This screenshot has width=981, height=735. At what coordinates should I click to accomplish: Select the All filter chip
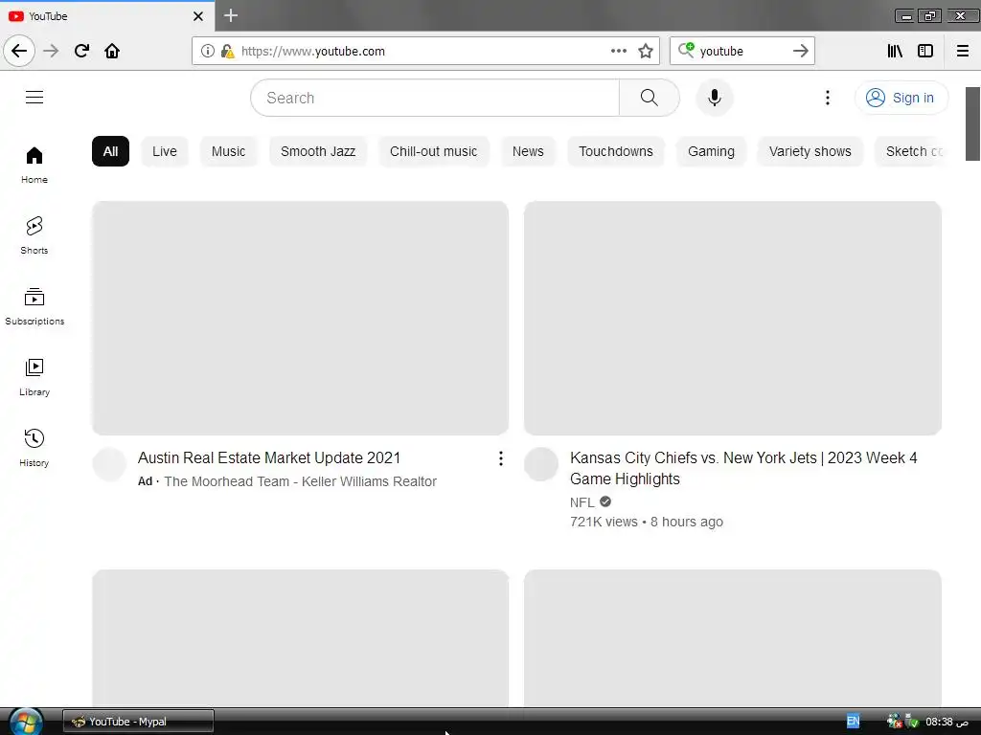pyautogui.click(x=110, y=151)
